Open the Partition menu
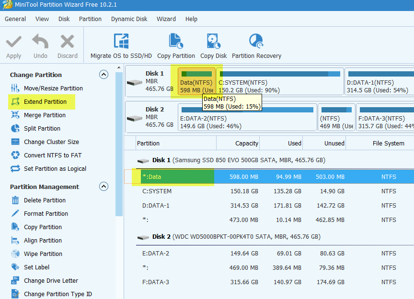The image size is (414, 299). click(x=90, y=19)
